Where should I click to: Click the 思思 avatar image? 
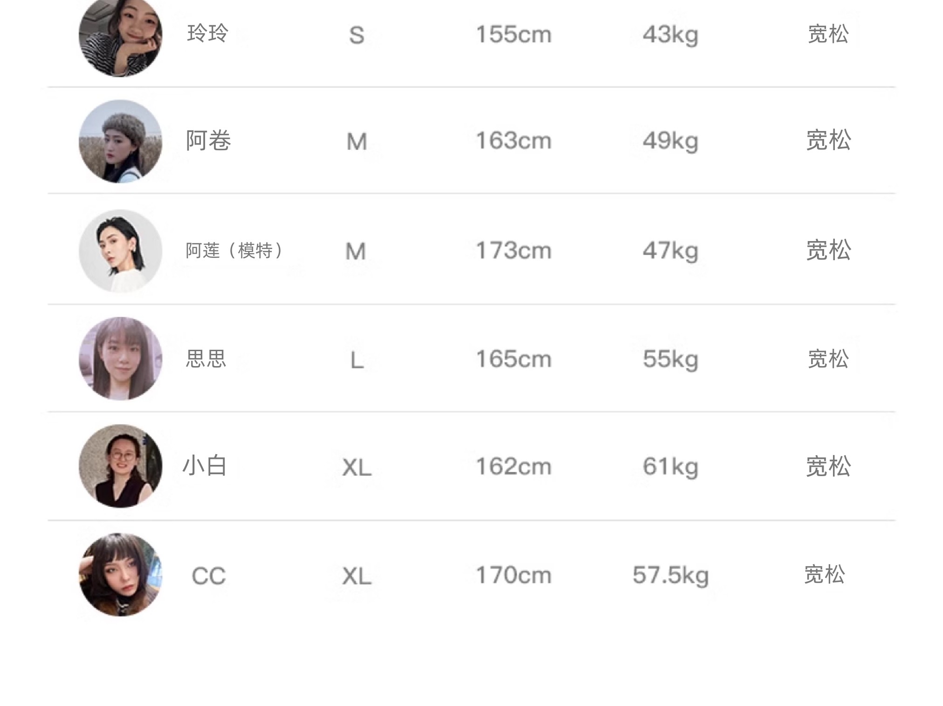(x=121, y=359)
